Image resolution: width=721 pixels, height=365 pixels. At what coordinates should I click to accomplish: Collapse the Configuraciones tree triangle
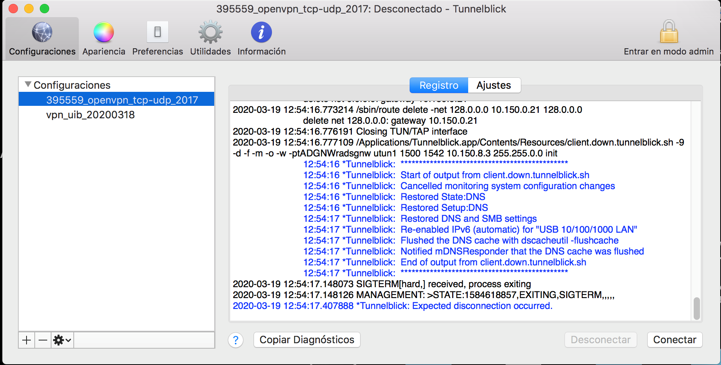click(28, 84)
